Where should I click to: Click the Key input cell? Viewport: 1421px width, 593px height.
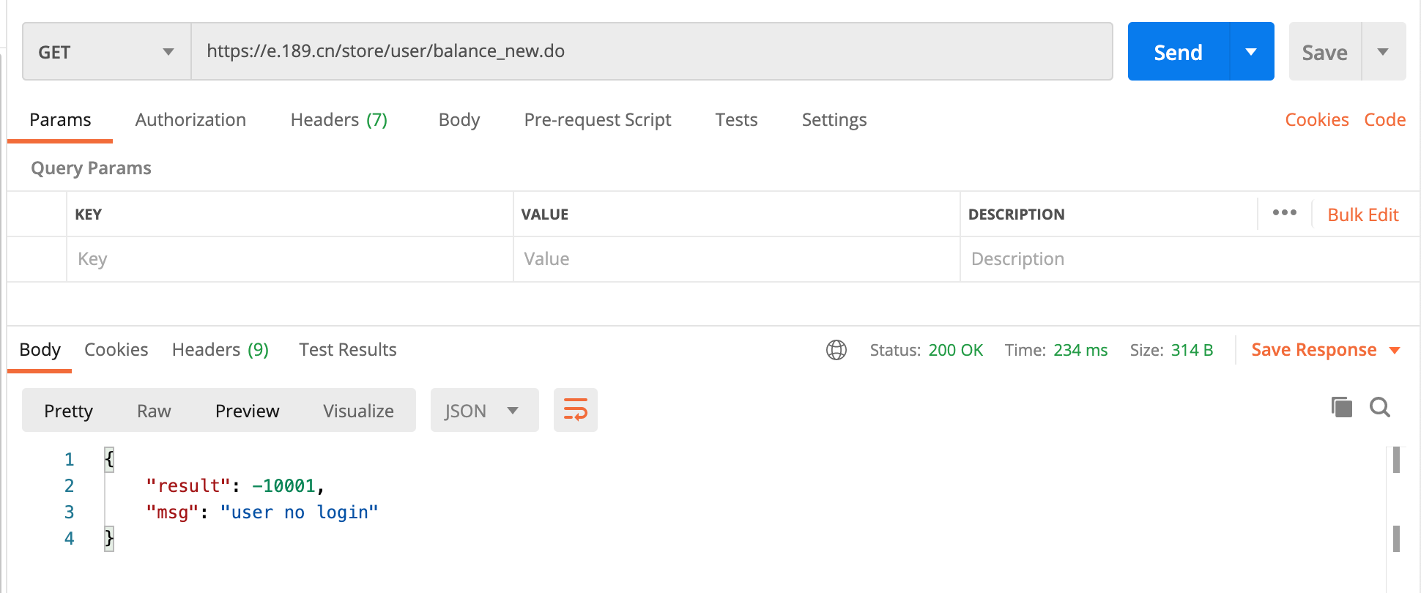click(x=290, y=259)
